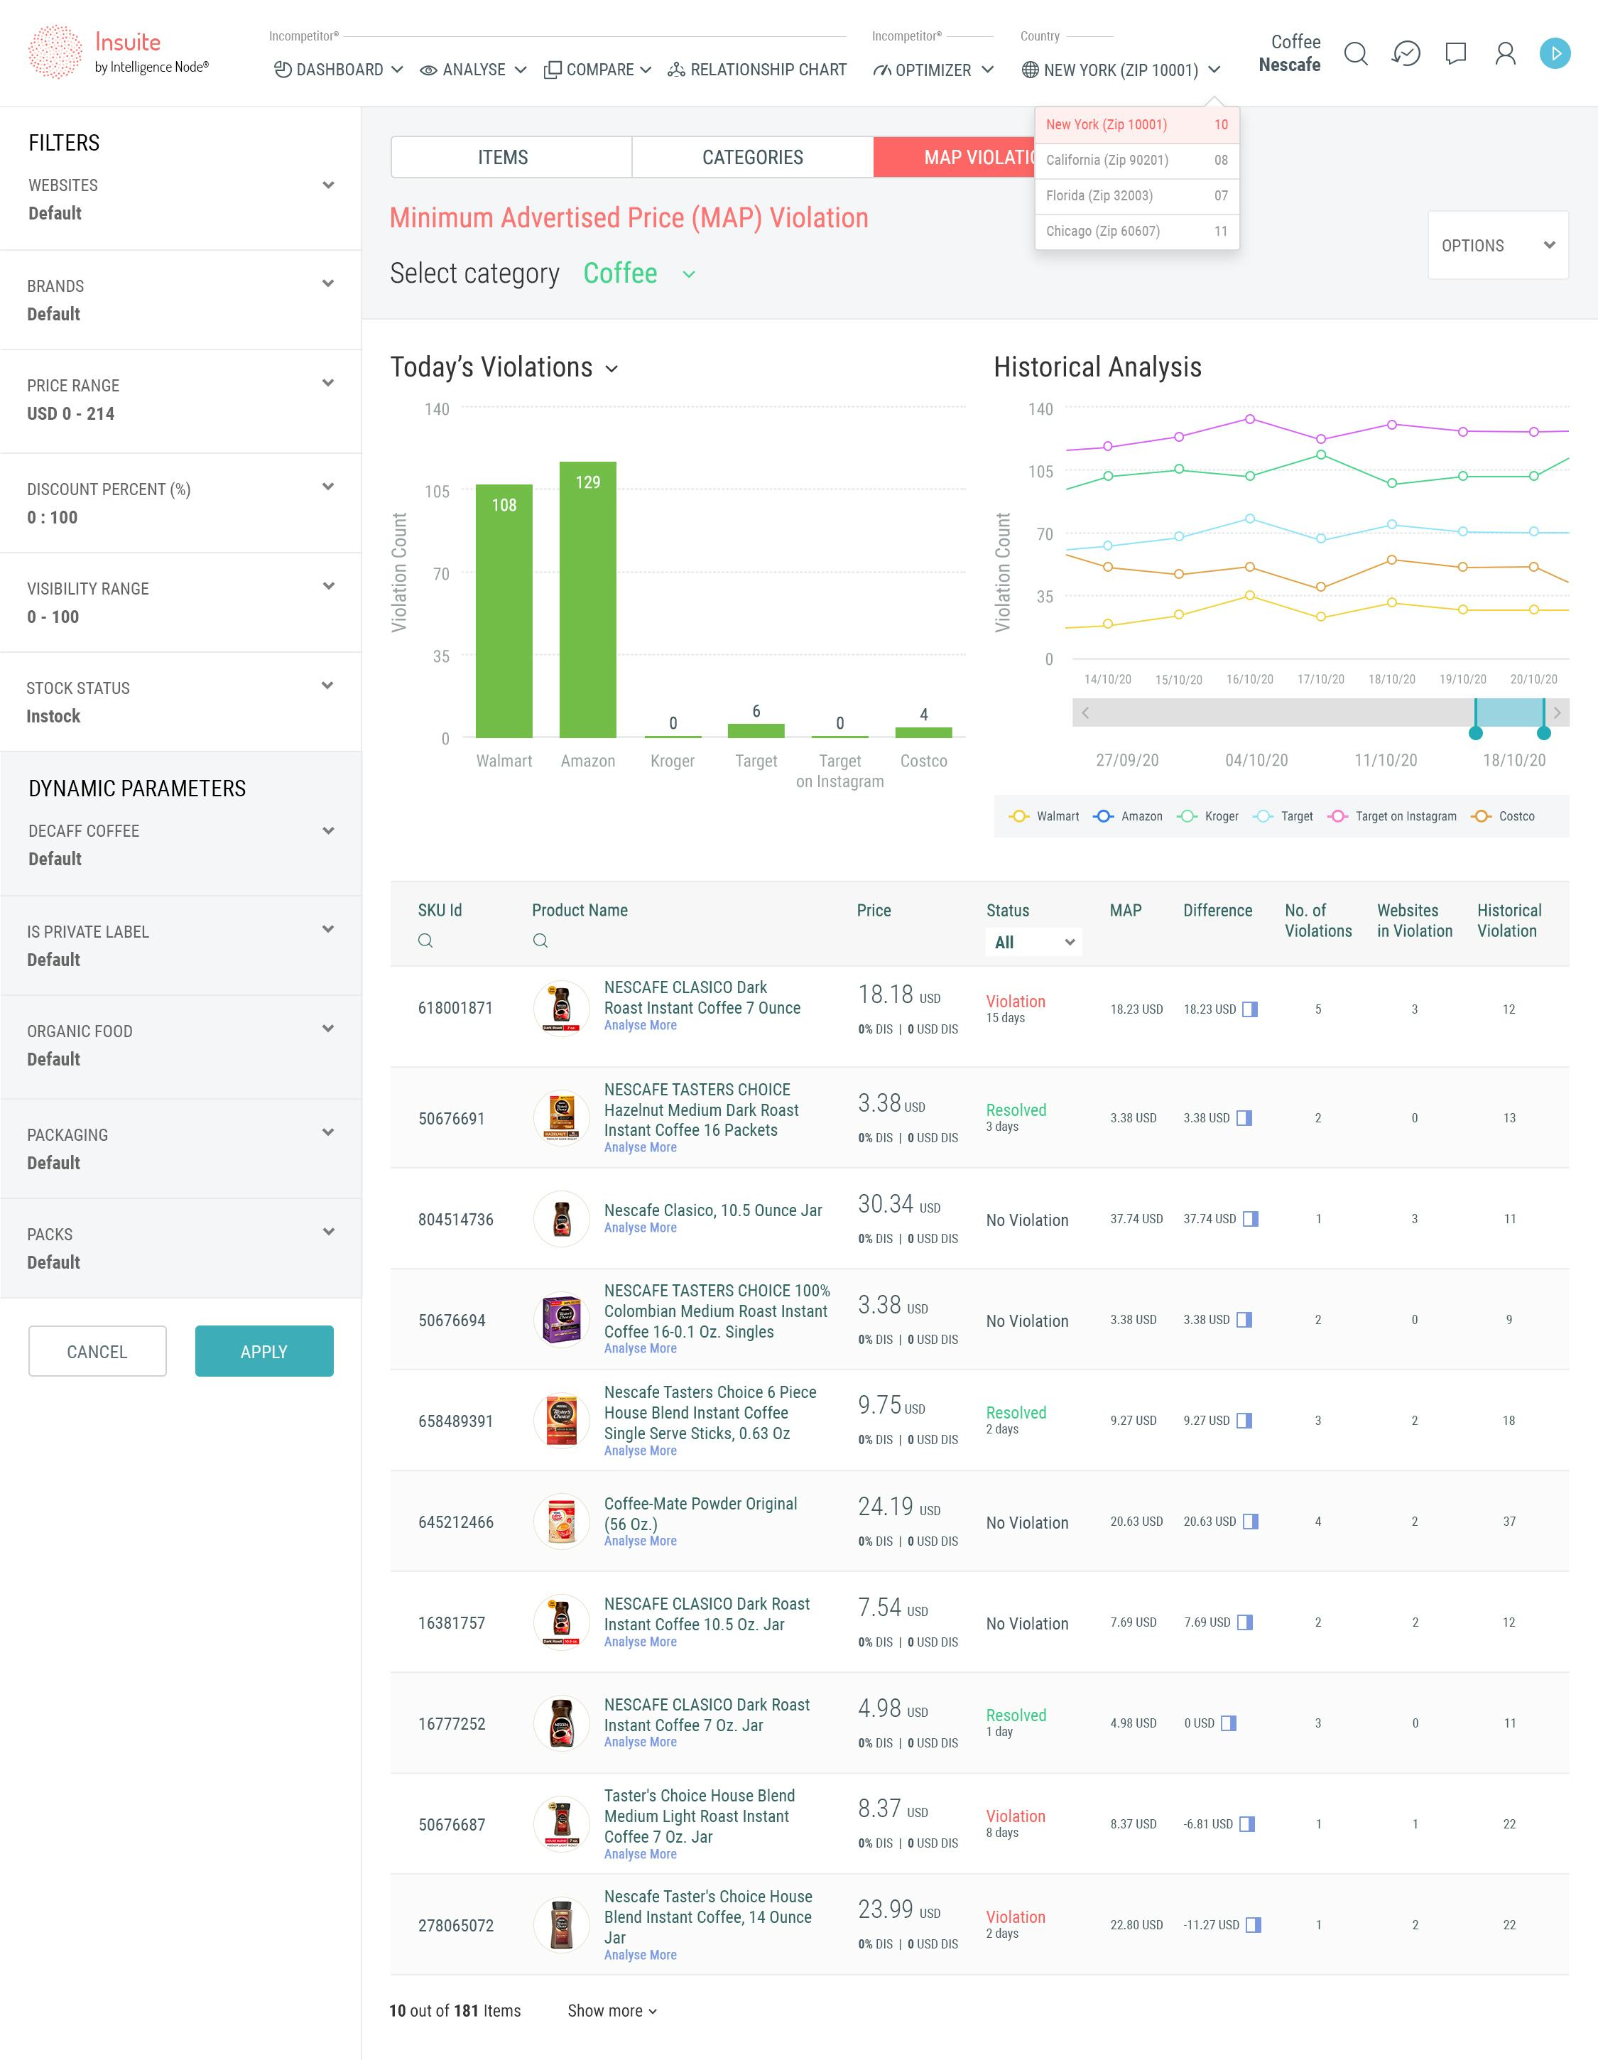Switch to the Categories tab
Image resolution: width=1598 pixels, height=2060 pixels.
point(752,156)
